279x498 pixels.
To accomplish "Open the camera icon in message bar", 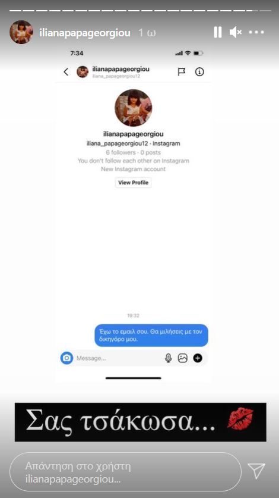I will [x=66, y=358].
